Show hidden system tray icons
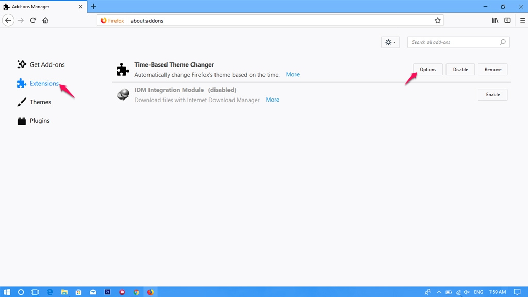The height and width of the screenshot is (297, 528). [439, 292]
